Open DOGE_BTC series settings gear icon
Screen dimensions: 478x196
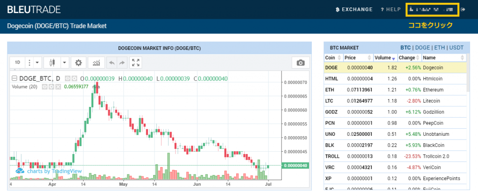[74, 79]
